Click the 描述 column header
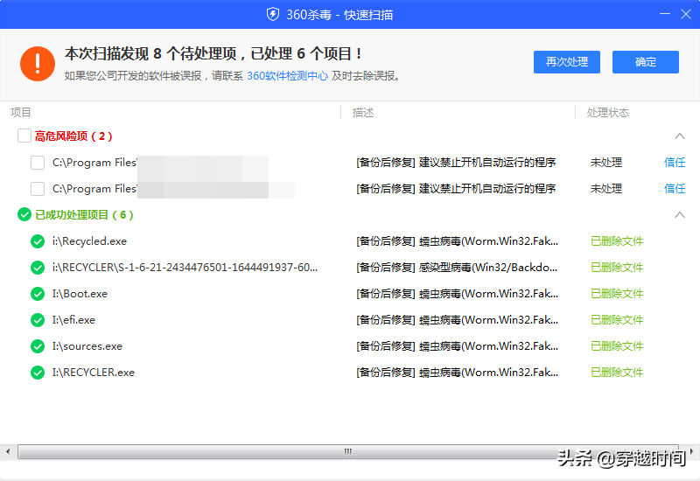Screen dimensions: 700x481 (363, 113)
